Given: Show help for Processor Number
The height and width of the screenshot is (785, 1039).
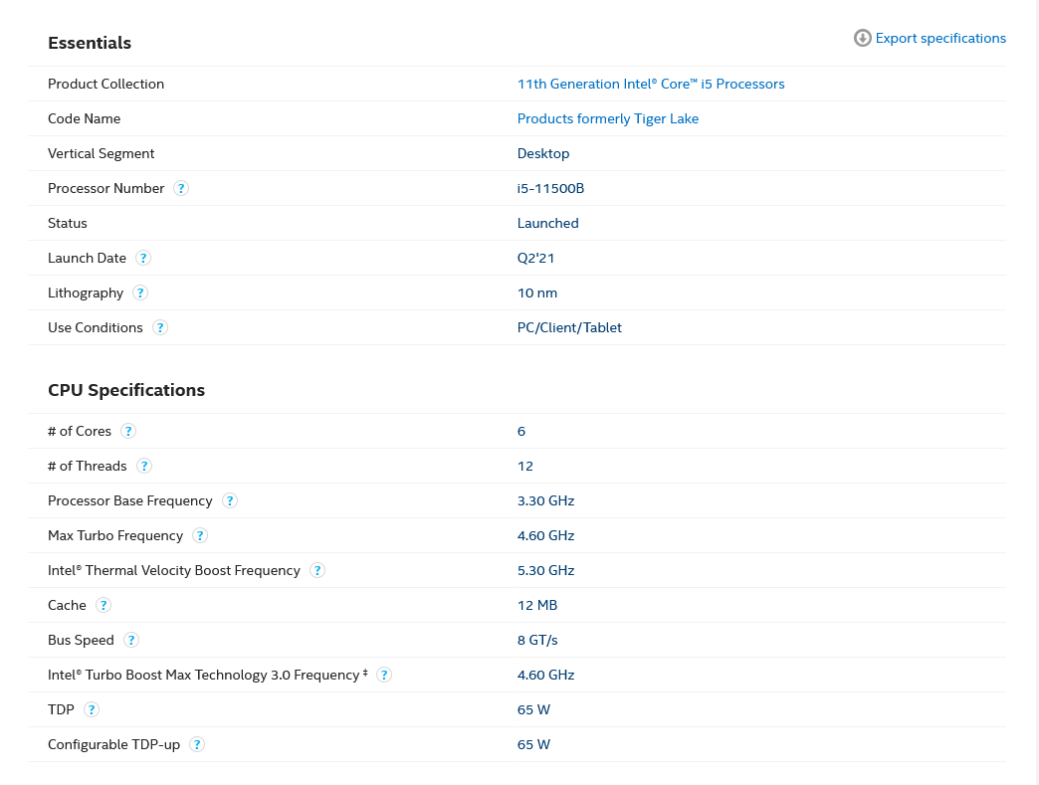Looking at the screenshot, I should pos(181,188).
